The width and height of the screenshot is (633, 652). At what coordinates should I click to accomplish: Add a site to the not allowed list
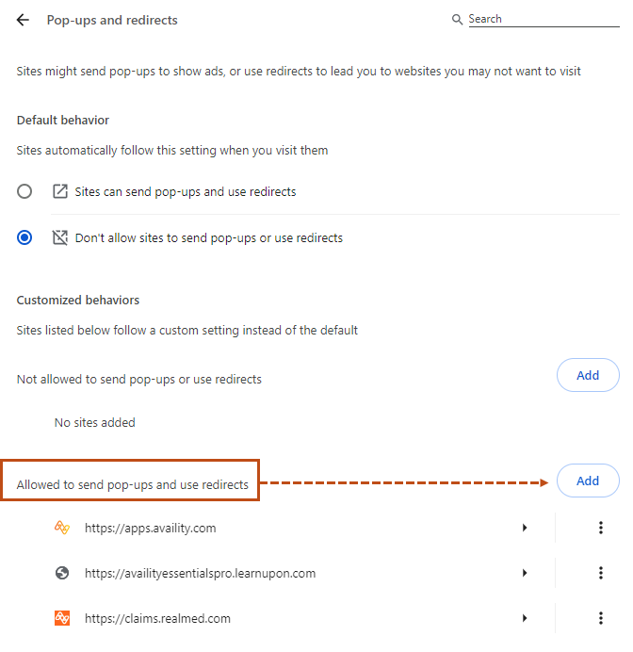click(x=588, y=375)
